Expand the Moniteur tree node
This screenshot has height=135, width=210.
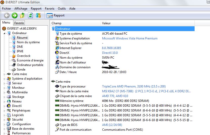point(4,88)
